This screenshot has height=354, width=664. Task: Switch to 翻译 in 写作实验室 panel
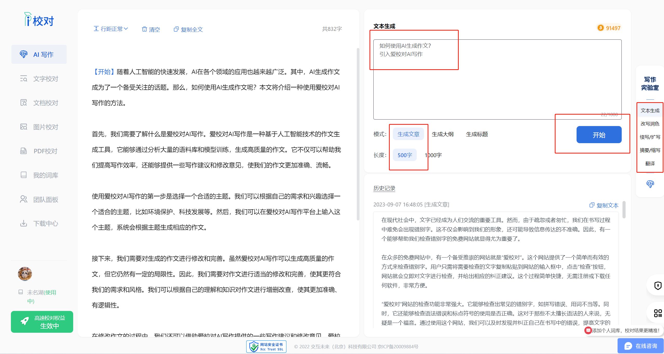(650, 163)
